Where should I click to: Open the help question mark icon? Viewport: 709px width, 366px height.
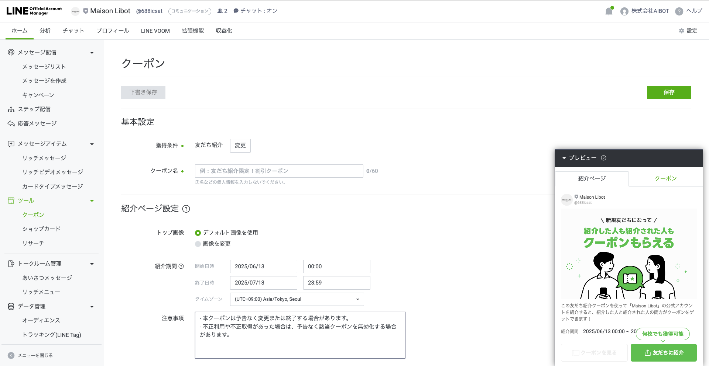[x=679, y=11]
